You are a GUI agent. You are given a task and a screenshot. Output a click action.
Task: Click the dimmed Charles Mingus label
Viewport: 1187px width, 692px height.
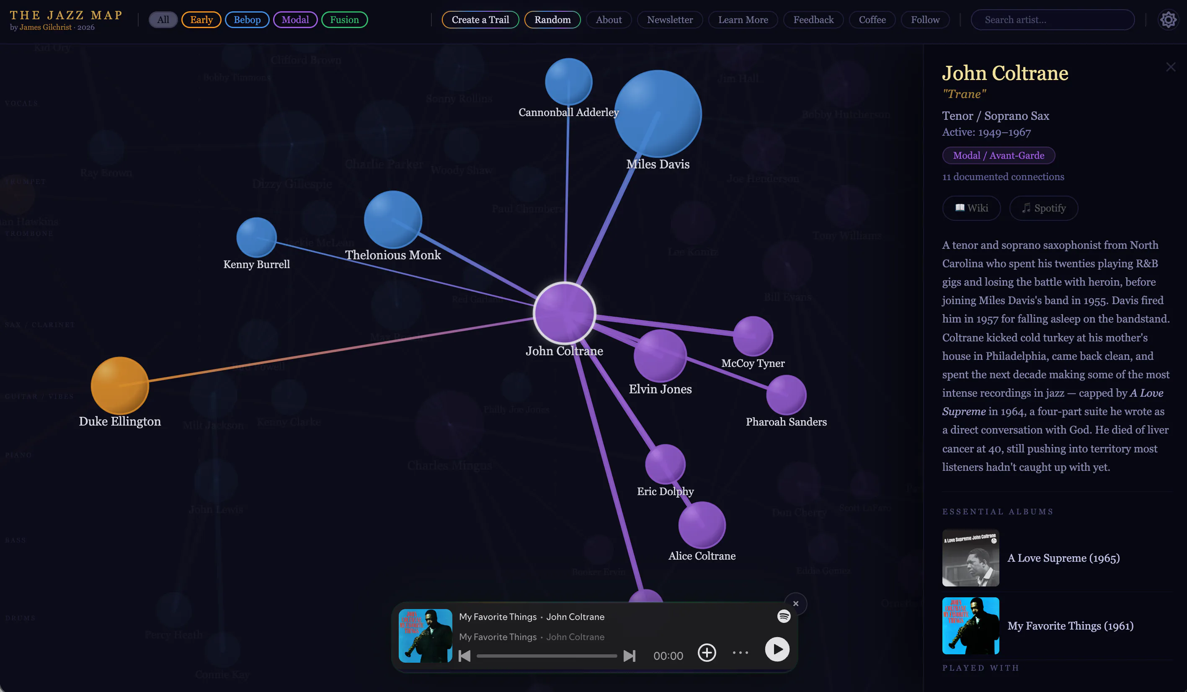450,465
